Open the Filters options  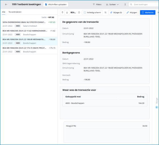[x=97, y=5]
